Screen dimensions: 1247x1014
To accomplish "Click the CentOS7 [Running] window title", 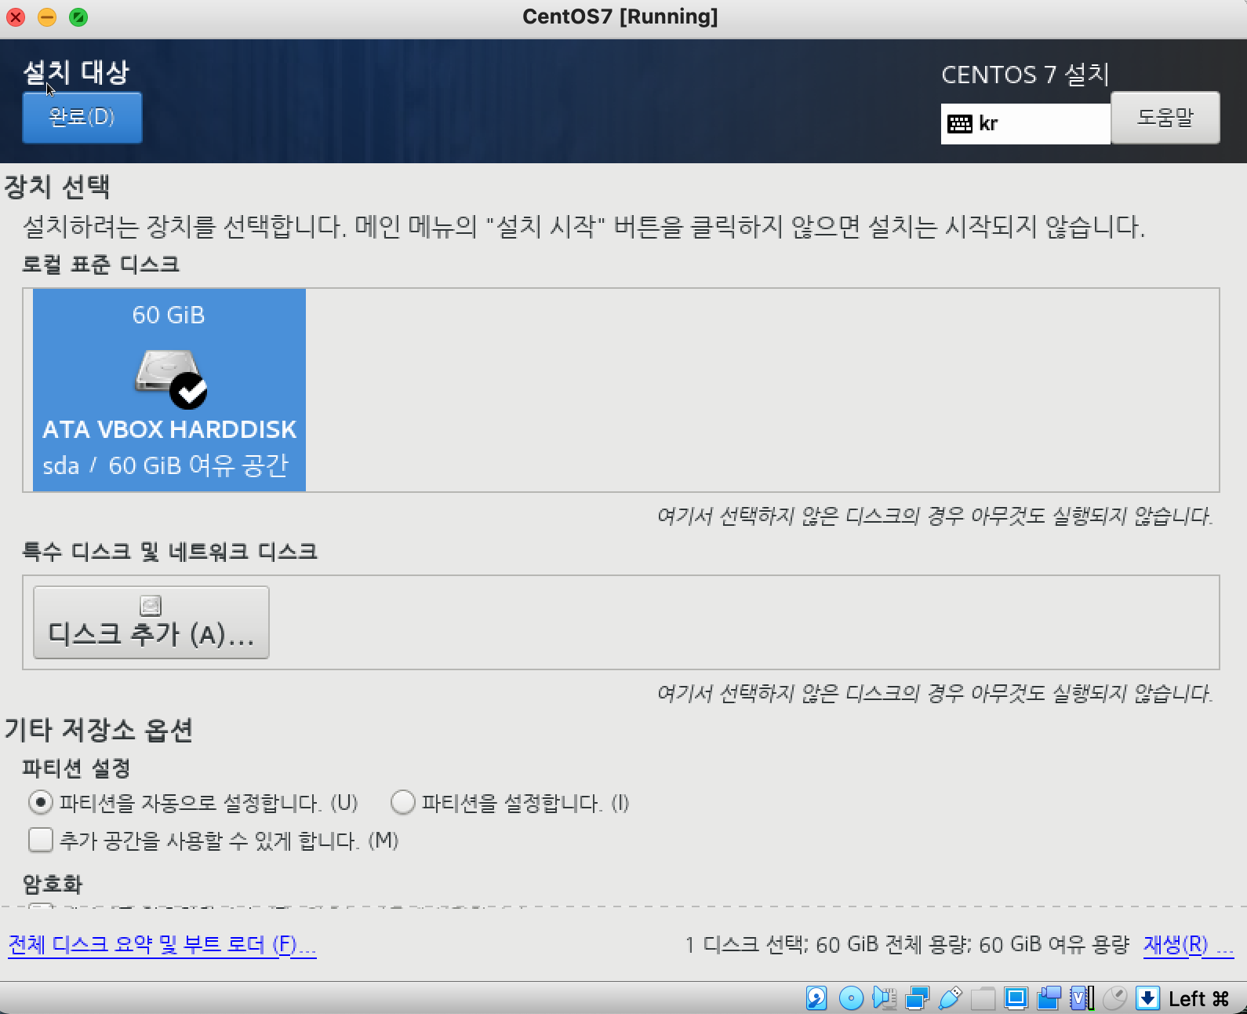I will point(620,16).
